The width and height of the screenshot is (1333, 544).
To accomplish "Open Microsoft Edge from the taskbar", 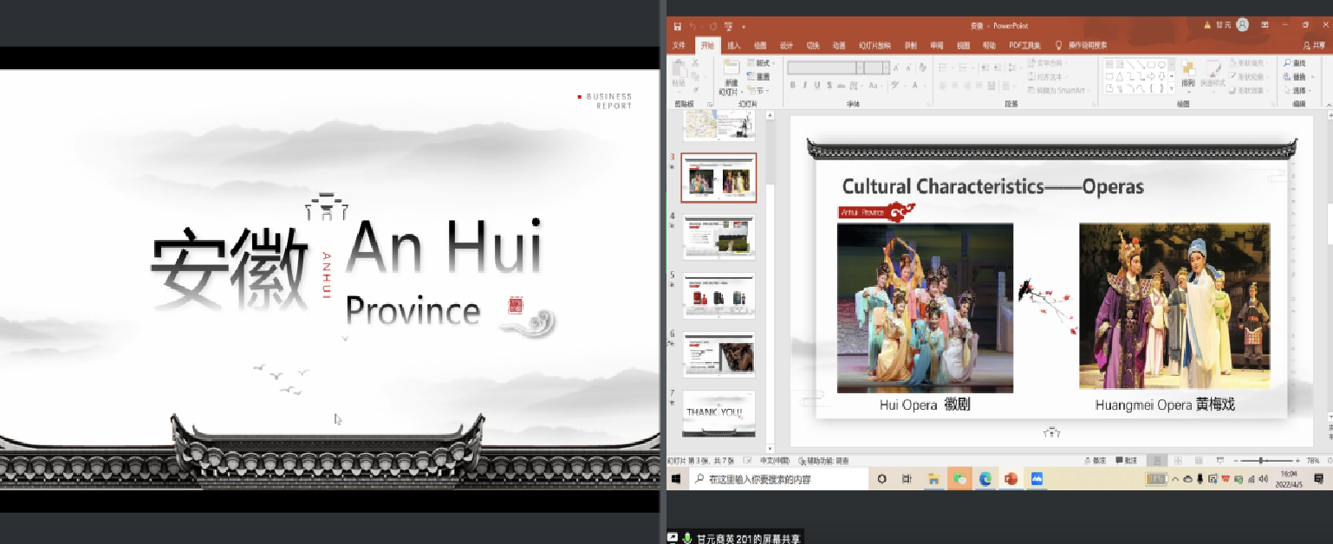I will pyautogui.click(x=985, y=479).
